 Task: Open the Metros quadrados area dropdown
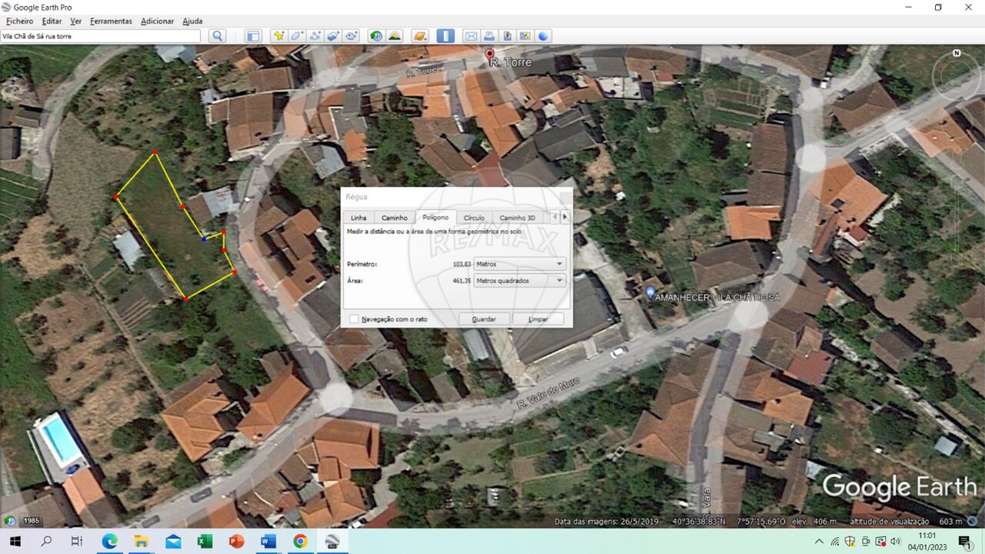pyautogui.click(x=519, y=281)
